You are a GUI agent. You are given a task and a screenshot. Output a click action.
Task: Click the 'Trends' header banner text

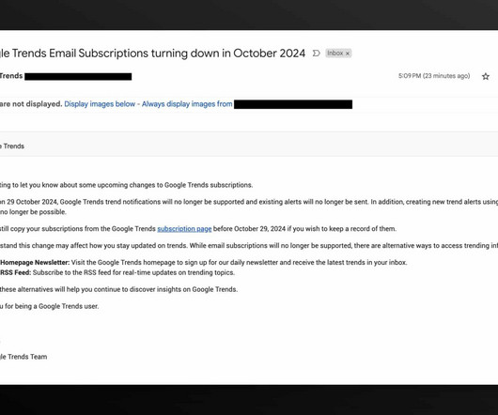(12, 146)
